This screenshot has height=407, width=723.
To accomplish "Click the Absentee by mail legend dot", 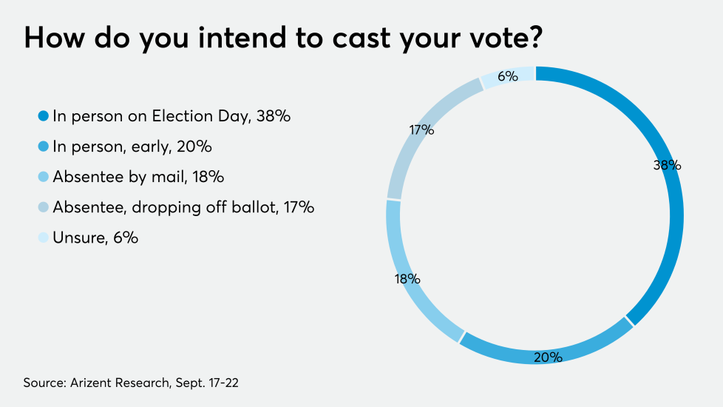I will tap(43, 177).
